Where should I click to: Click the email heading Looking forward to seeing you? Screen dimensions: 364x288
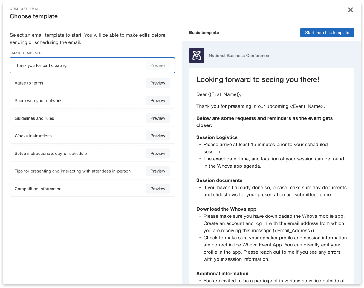(x=258, y=79)
